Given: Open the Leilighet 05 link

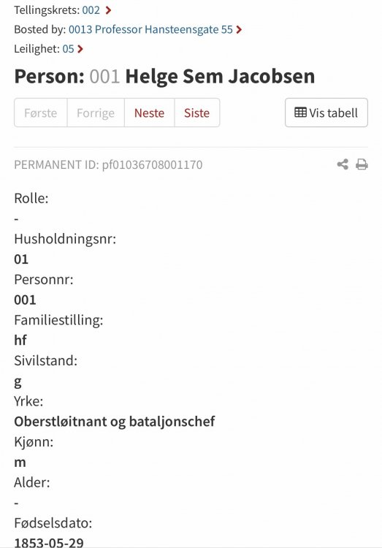Looking at the screenshot, I should [x=68, y=48].
